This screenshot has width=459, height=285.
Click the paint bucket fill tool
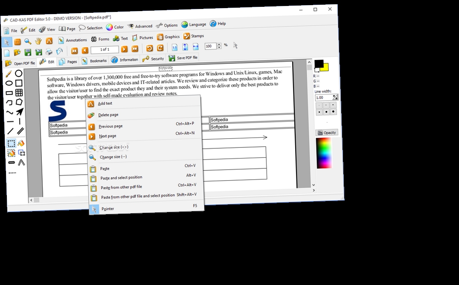22,142
